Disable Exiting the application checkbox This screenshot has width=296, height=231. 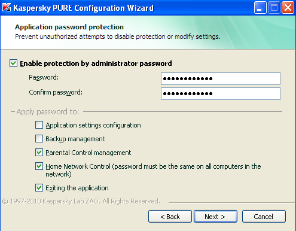(x=39, y=188)
